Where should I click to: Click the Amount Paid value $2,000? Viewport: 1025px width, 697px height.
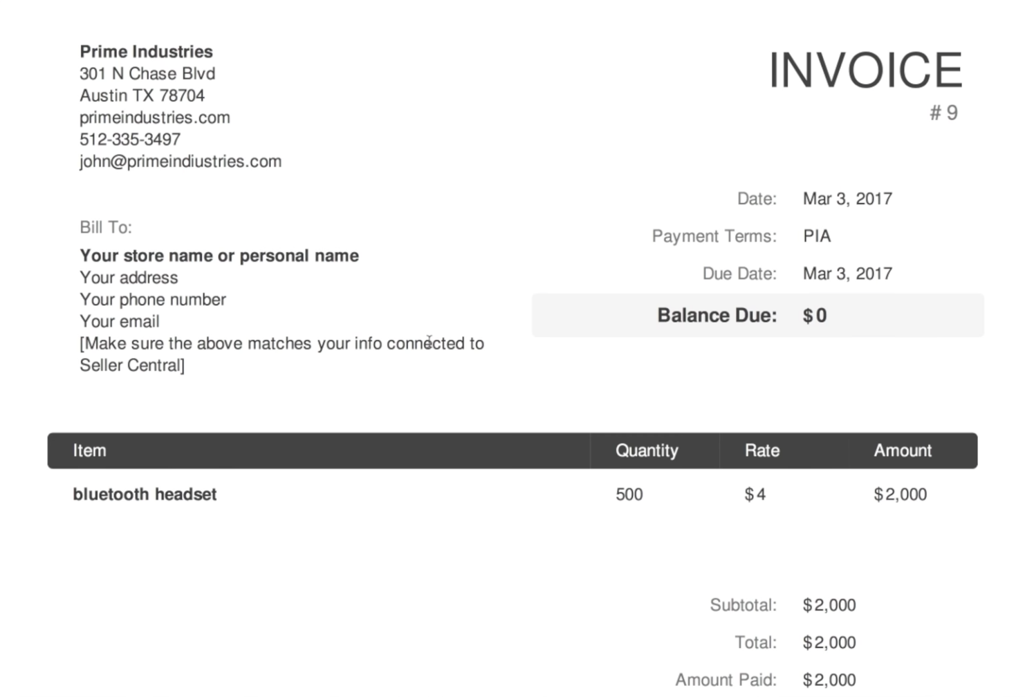(x=829, y=680)
